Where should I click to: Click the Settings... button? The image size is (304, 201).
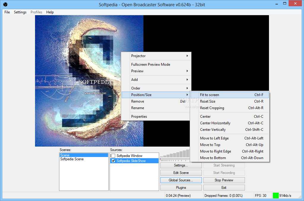[x=181, y=165]
